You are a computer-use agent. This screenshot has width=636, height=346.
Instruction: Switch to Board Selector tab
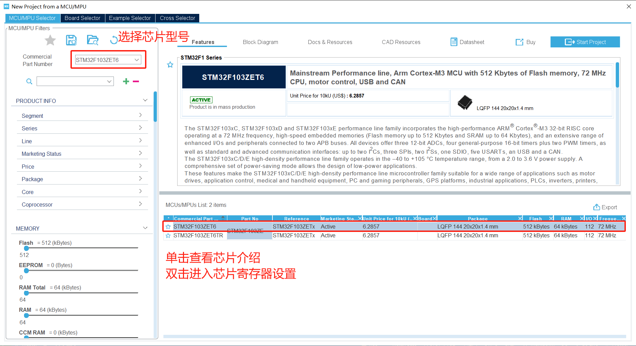[82, 18]
